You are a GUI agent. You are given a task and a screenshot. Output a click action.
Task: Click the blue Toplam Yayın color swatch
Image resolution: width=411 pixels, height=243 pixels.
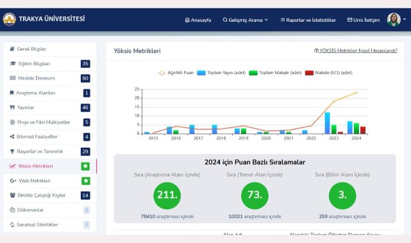(x=201, y=73)
